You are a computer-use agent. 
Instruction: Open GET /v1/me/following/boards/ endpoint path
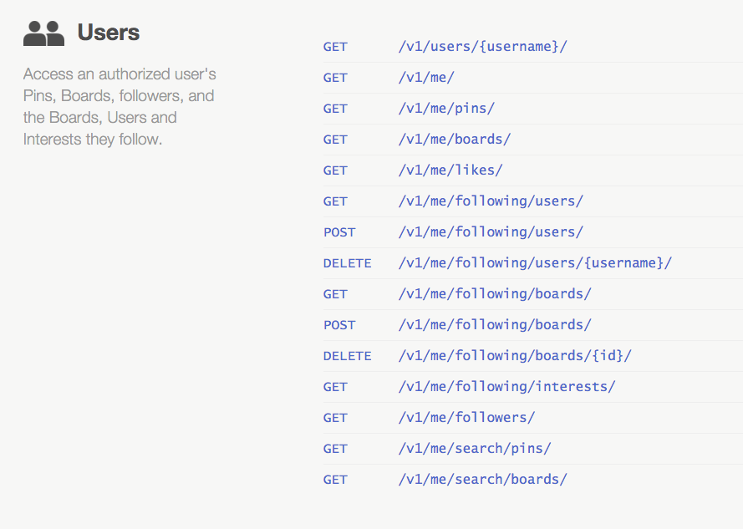(x=495, y=293)
